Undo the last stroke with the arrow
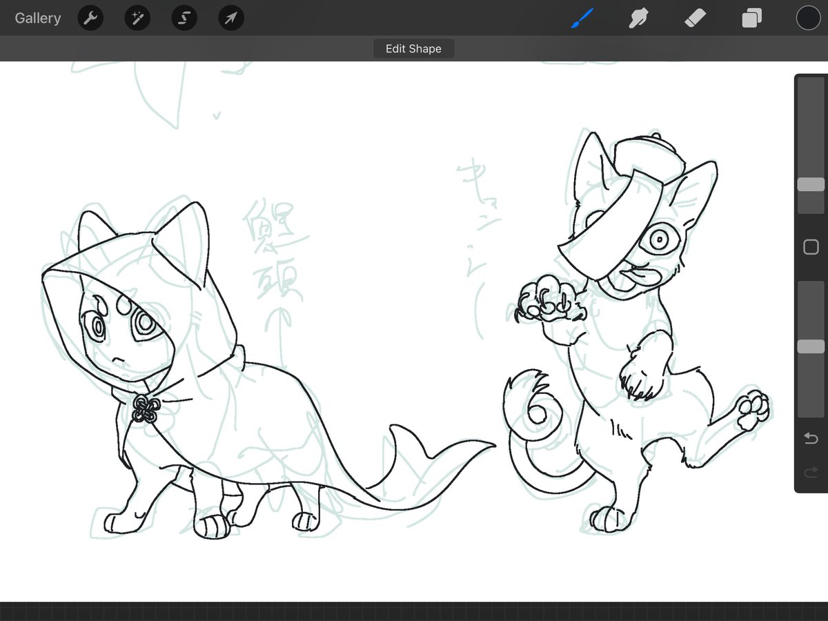828x621 pixels. click(x=811, y=438)
